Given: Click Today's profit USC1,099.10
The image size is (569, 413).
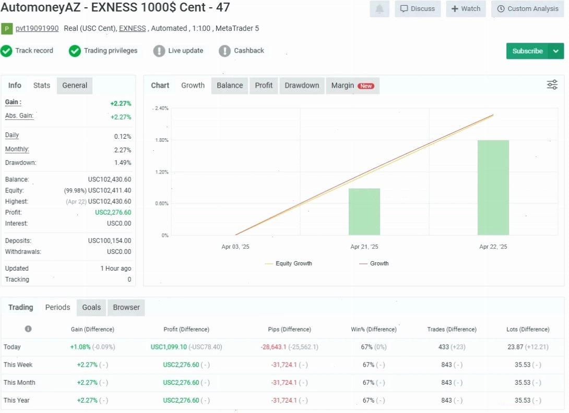Looking at the screenshot, I should [x=169, y=347].
